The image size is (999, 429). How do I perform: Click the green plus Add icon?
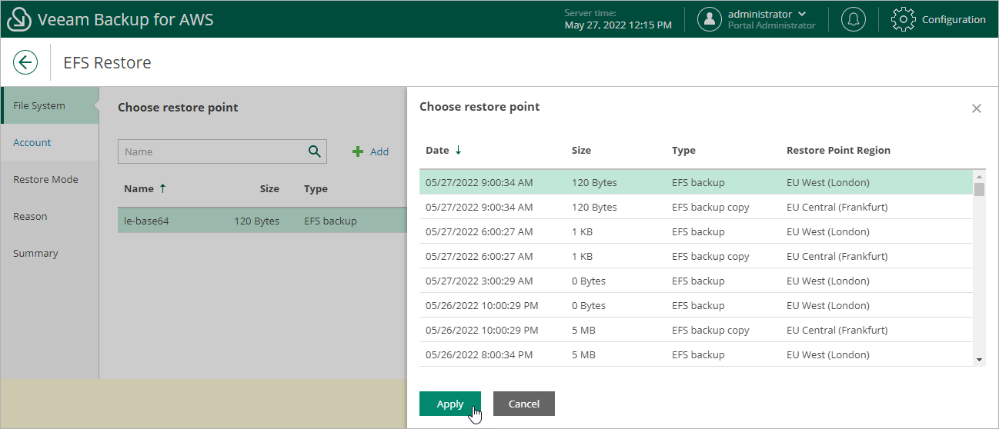358,151
